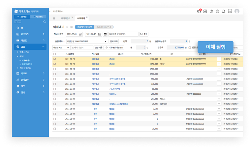251x149 pixels.
Task: Click the 잔액 조회 button
Action: 114,41
